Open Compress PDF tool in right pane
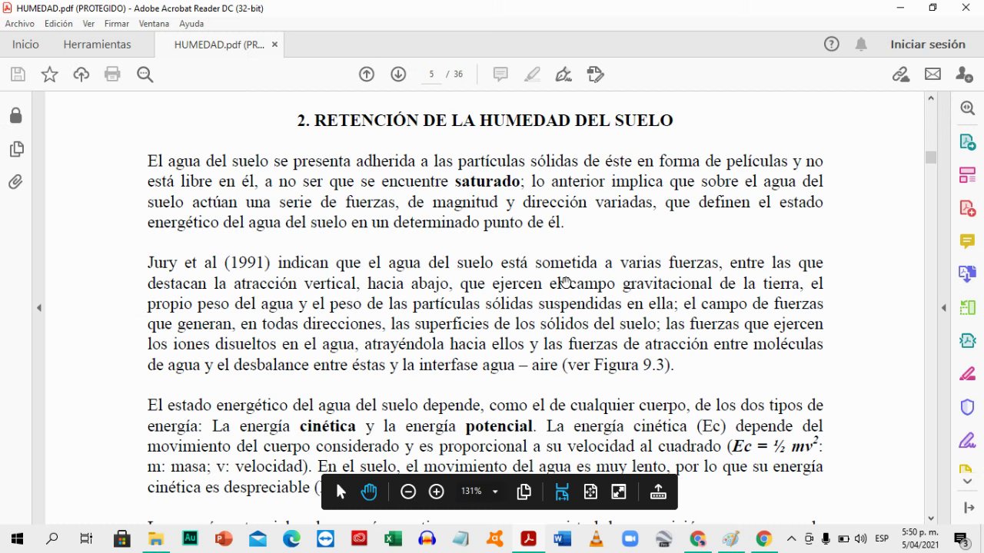The width and height of the screenshot is (984, 553). [x=967, y=341]
